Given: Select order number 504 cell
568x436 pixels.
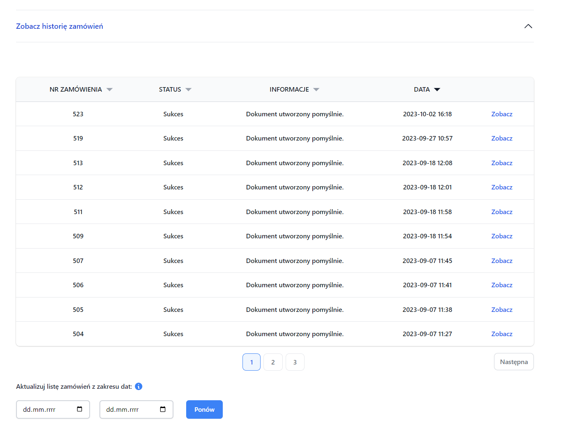Looking at the screenshot, I should pyautogui.click(x=78, y=334).
